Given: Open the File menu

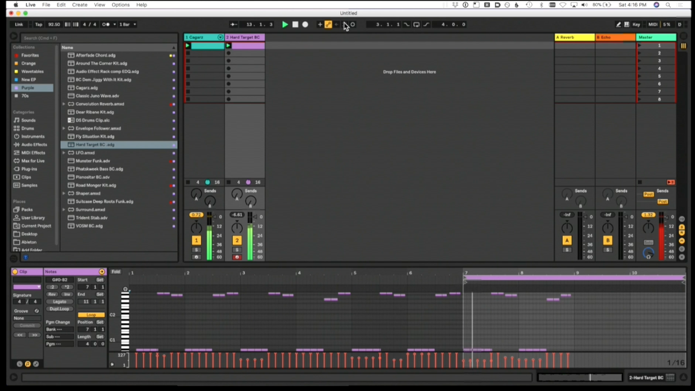Looking at the screenshot, I should pos(46,4).
